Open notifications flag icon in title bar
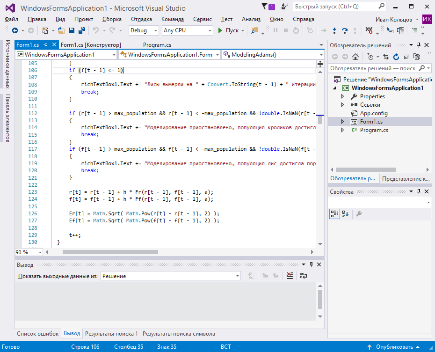Screen dimensions: 435x352 265,6
